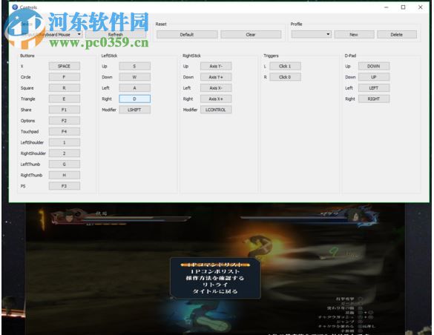Select 1Pコンボリスト in game menu
This screenshot has width=434, height=335.
coord(215,271)
